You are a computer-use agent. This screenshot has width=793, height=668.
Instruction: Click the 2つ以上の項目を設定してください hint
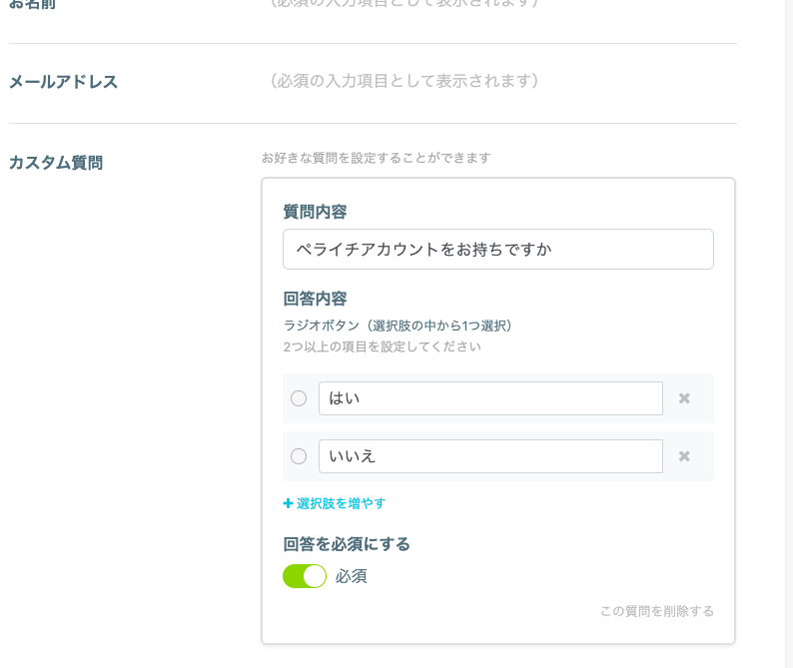coord(382,346)
